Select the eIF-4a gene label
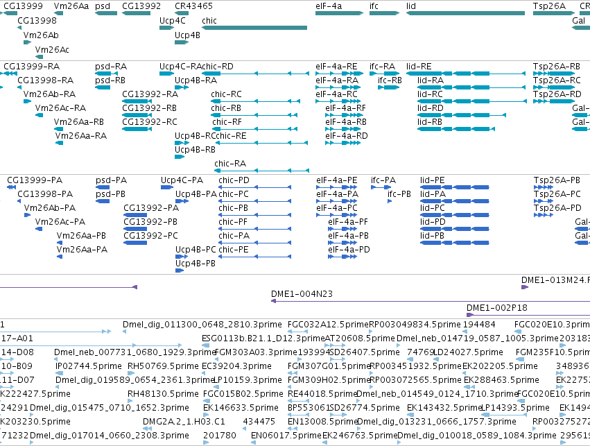The image size is (590, 446). [x=329, y=6]
